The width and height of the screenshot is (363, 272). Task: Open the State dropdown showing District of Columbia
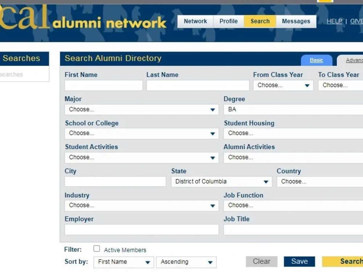pyautogui.click(x=221, y=182)
